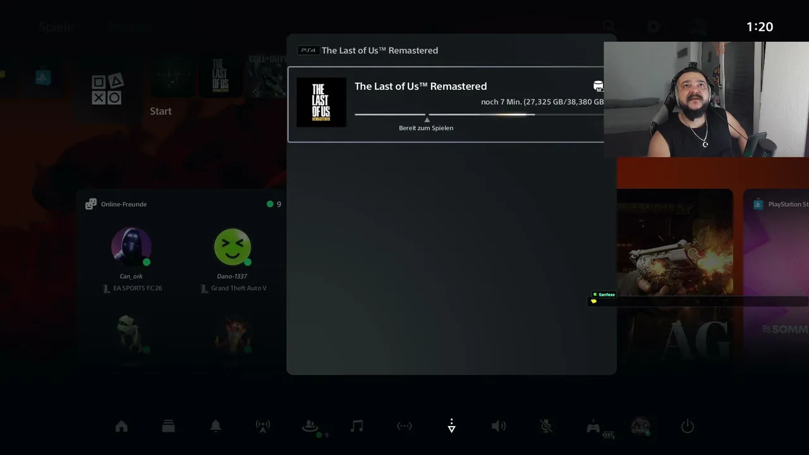Viewport: 809px width, 455px height.
Task: Open Notifications bell icon
Action: (x=216, y=427)
